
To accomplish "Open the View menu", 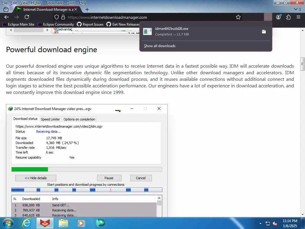I will (x=24, y=3).
